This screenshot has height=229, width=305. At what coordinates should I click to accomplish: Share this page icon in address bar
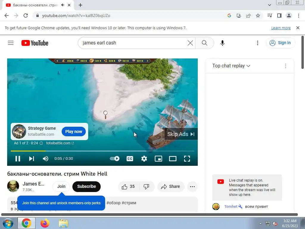pos(248,16)
